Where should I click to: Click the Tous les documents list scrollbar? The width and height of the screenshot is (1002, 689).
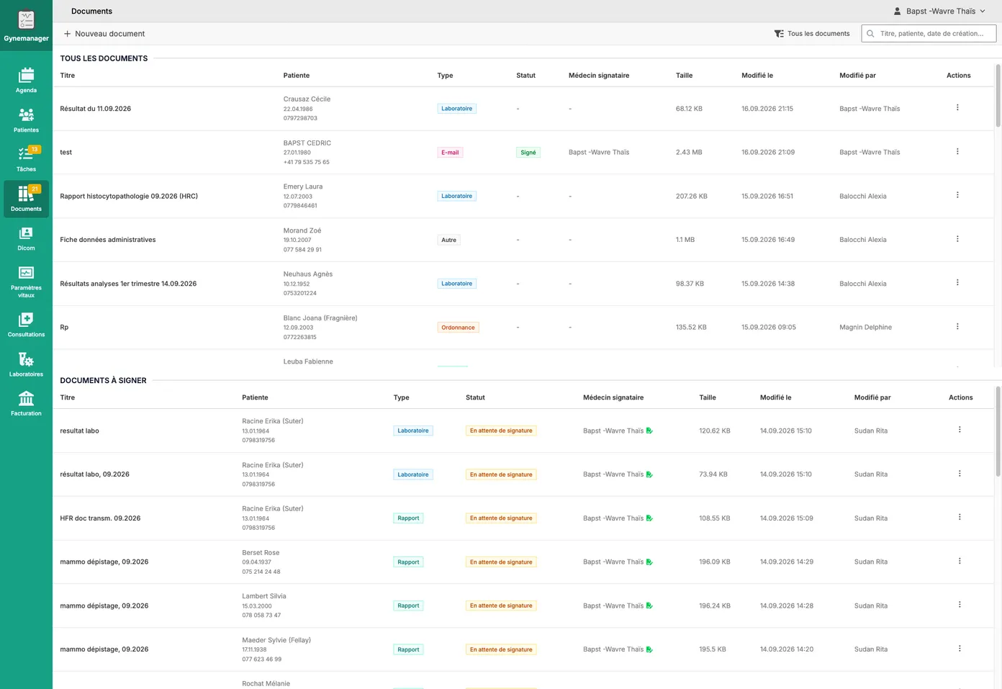click(998, 96)
